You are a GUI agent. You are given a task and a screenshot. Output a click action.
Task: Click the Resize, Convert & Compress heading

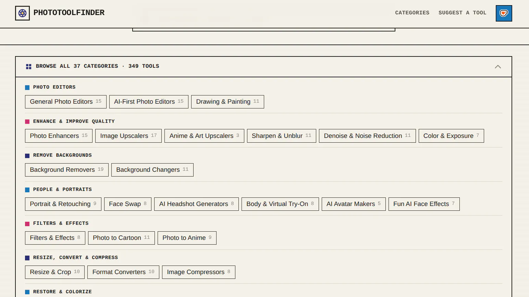75,258
